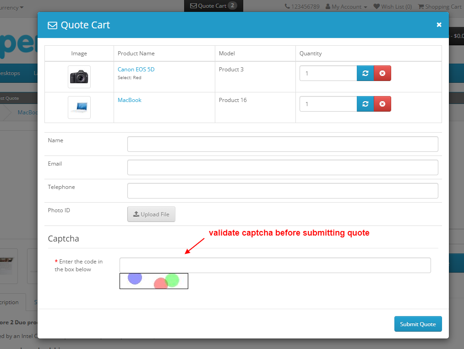464x349 pixels.
Task: Remove Canon EOS 5D from quote cart
Action: tap(382, 73)
